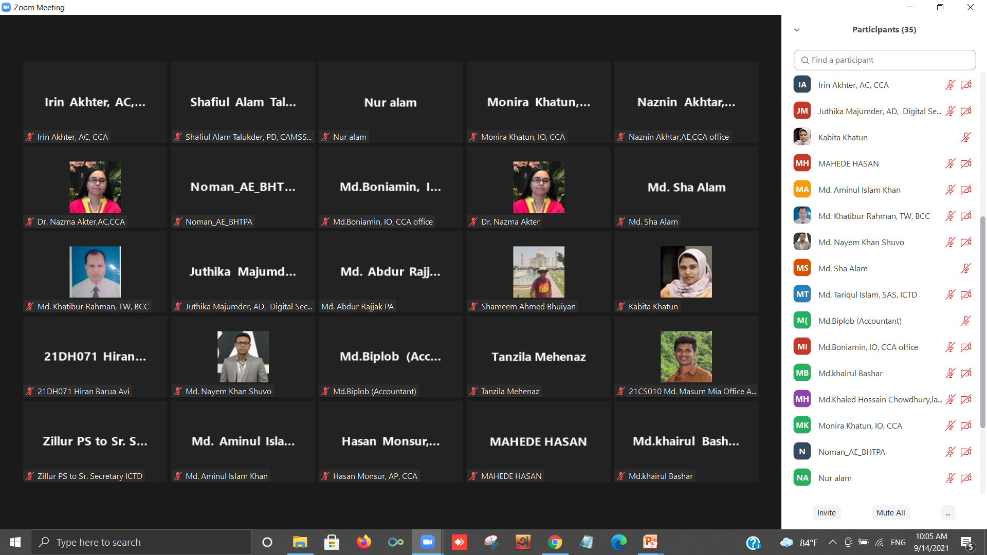Screen dimensions: 987x555
Task: Open the AnyDesk icon in the taskbar
Action: (459, 542)
